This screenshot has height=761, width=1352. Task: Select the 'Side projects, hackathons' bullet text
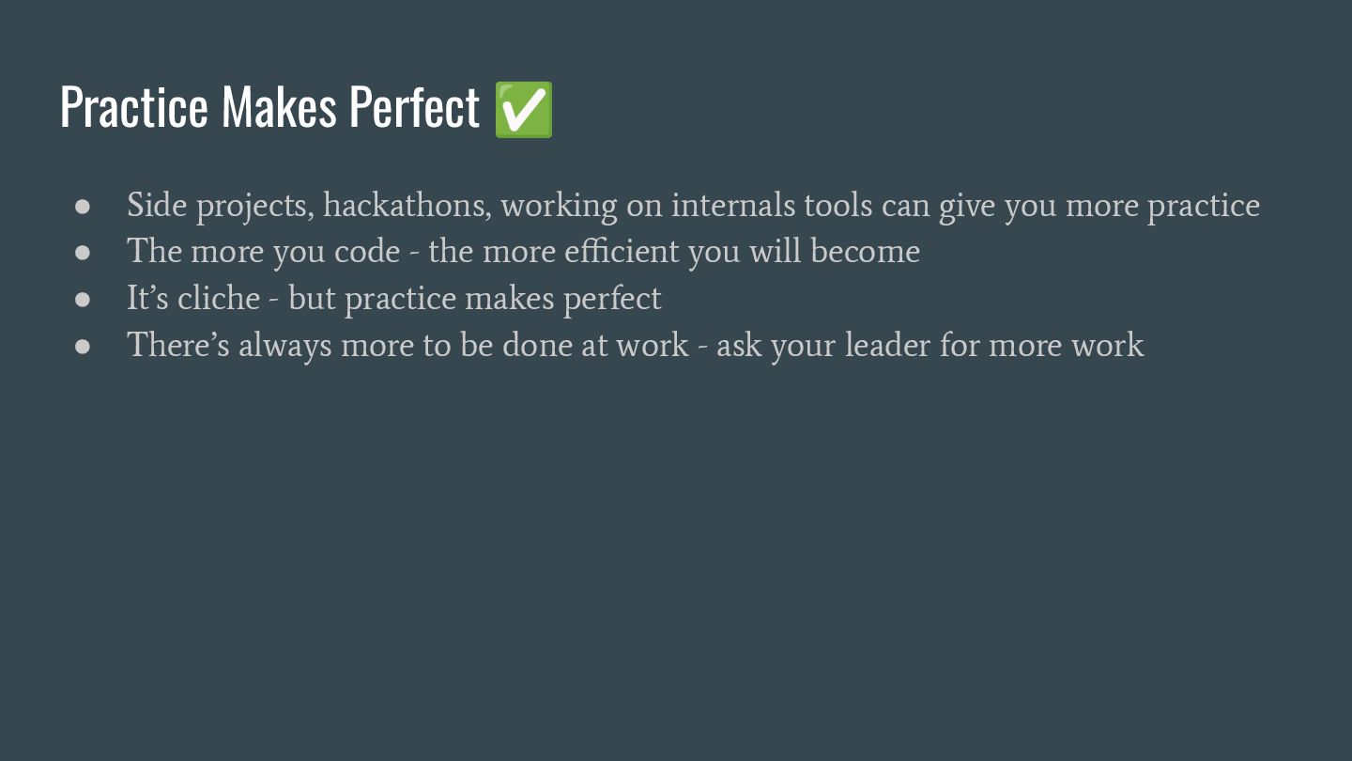pyautogui.click(x=692, y=206)
